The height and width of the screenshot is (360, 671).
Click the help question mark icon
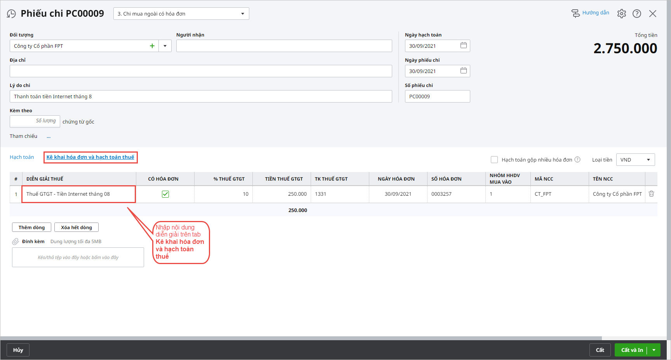point(636,14)
